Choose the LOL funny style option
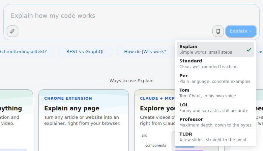 215,108
